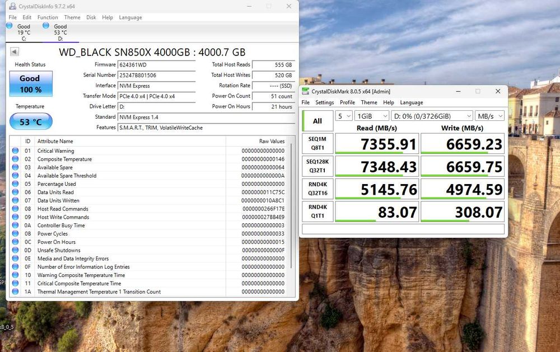Click Data Units Written status orb
The width and height of the screenshot is (560, 352).
[15, 200]
